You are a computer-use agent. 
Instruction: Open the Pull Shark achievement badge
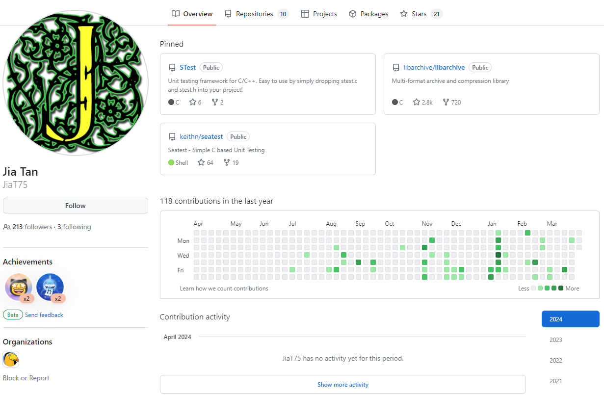pyautogui.click(x=50, y=287)
